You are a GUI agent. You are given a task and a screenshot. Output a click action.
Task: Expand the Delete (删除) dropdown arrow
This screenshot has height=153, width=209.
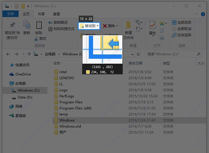click(117, 26)
